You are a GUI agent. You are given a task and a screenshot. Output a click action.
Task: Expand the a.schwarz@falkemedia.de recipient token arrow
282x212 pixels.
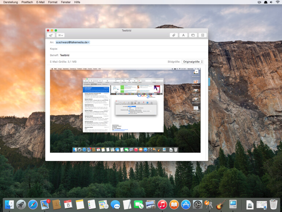coord(89,42)
